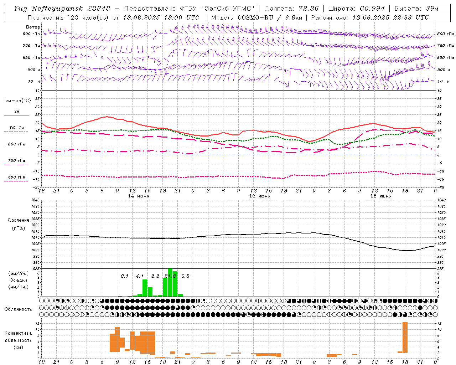Click the 21.6 precipitation total

(170, 276)
